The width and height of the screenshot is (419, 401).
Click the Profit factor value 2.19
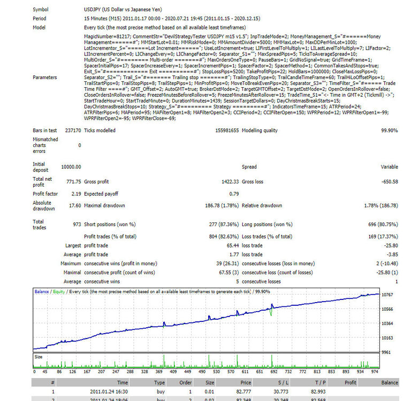click(x=76, y=194)
